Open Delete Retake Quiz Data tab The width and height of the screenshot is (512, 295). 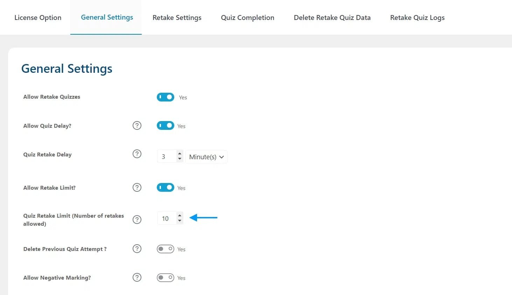[332, 17]
